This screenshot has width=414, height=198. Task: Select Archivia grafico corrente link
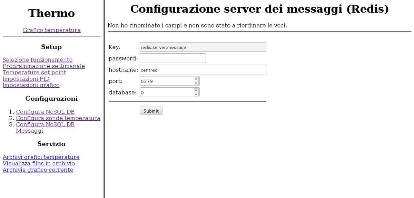point(38,170)
